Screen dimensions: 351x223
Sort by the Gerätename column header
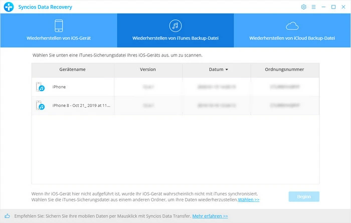pos(72,69)
